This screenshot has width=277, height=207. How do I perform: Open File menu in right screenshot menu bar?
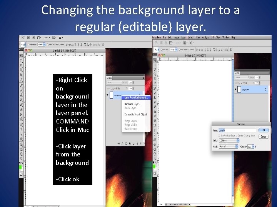(x=164, y=38)
